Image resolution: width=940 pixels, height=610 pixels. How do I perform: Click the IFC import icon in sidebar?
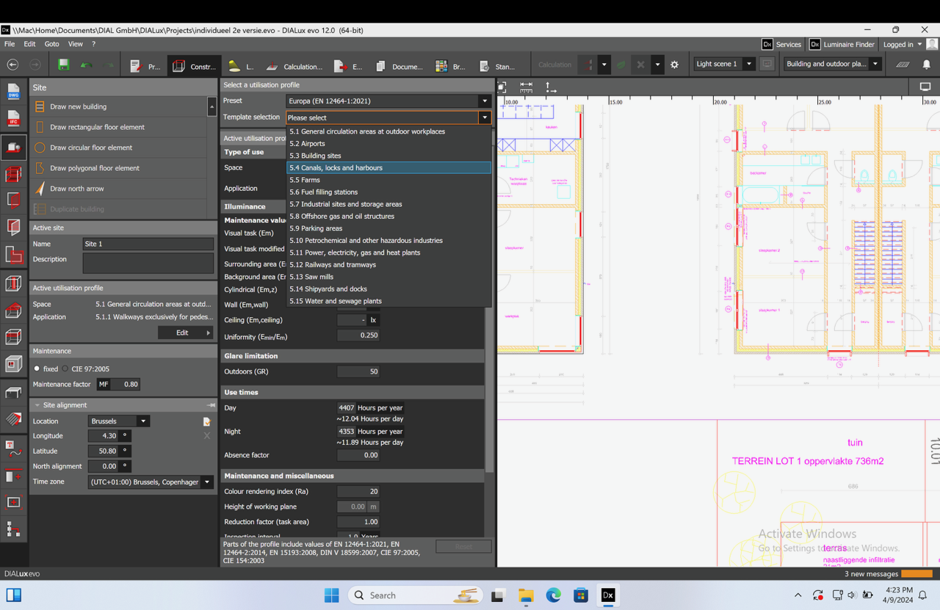tap(13, 119)
